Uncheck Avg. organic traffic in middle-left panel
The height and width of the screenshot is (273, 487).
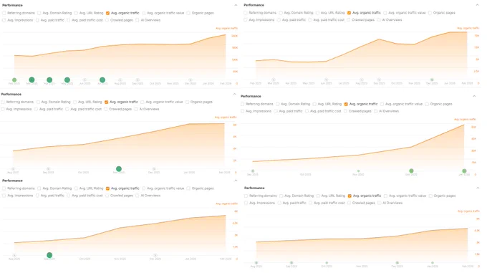click(x=107, y=102)
